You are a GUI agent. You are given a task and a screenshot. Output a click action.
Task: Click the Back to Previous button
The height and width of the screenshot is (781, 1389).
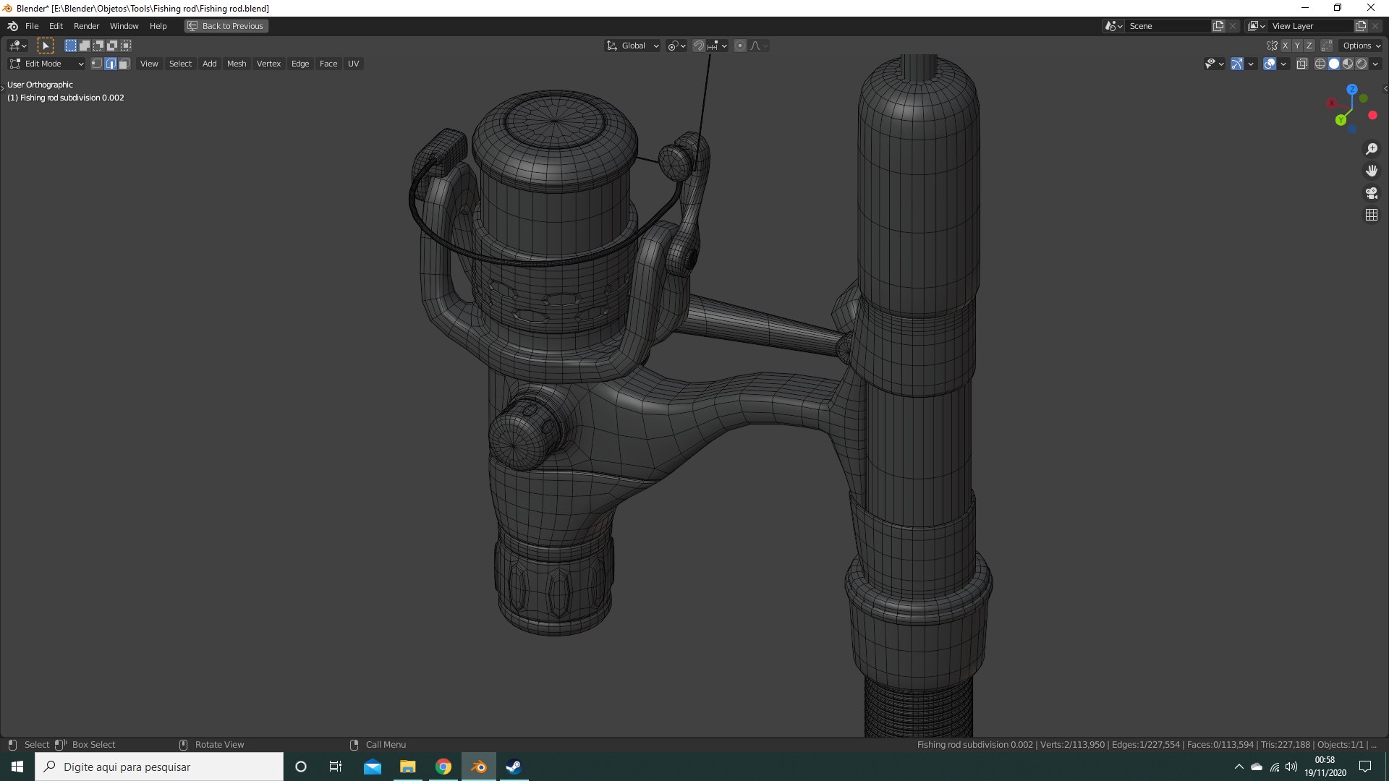226,26
